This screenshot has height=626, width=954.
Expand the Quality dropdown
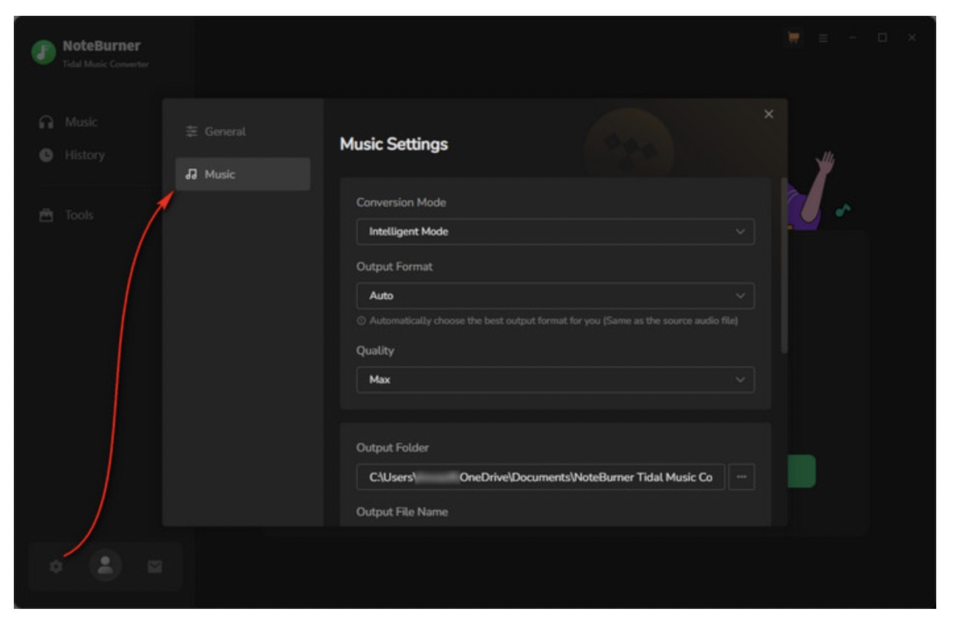click(x=555, y=380)
